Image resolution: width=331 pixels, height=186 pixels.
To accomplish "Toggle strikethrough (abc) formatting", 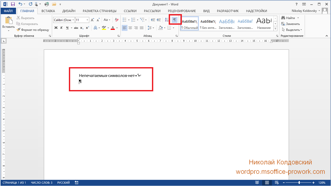I will (76, 28).
